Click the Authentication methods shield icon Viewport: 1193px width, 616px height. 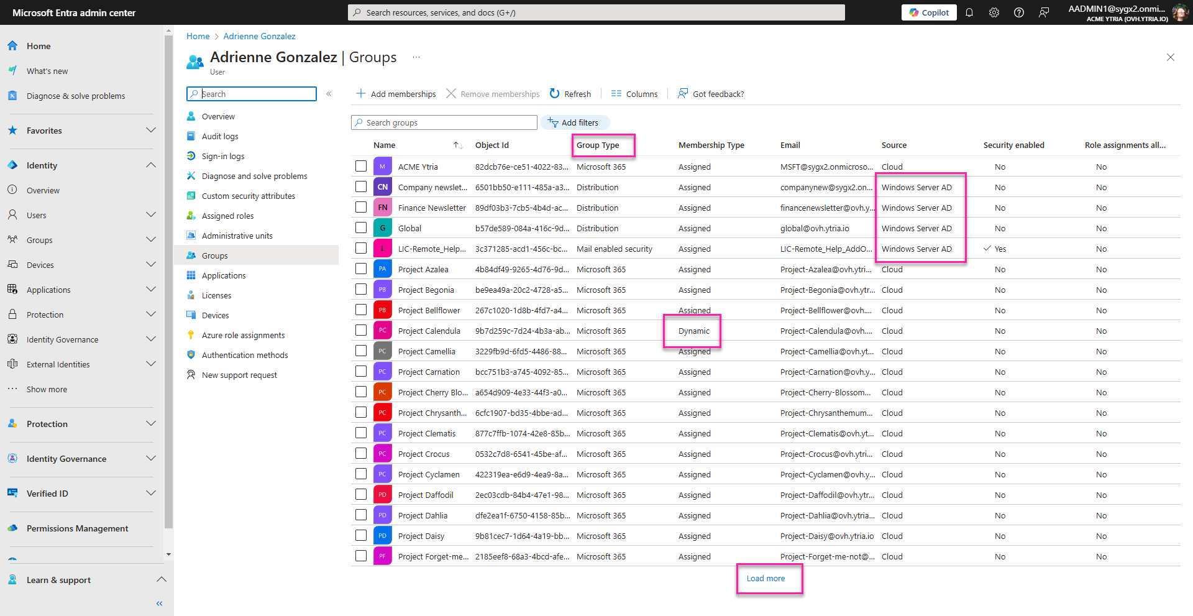point(191,355)
